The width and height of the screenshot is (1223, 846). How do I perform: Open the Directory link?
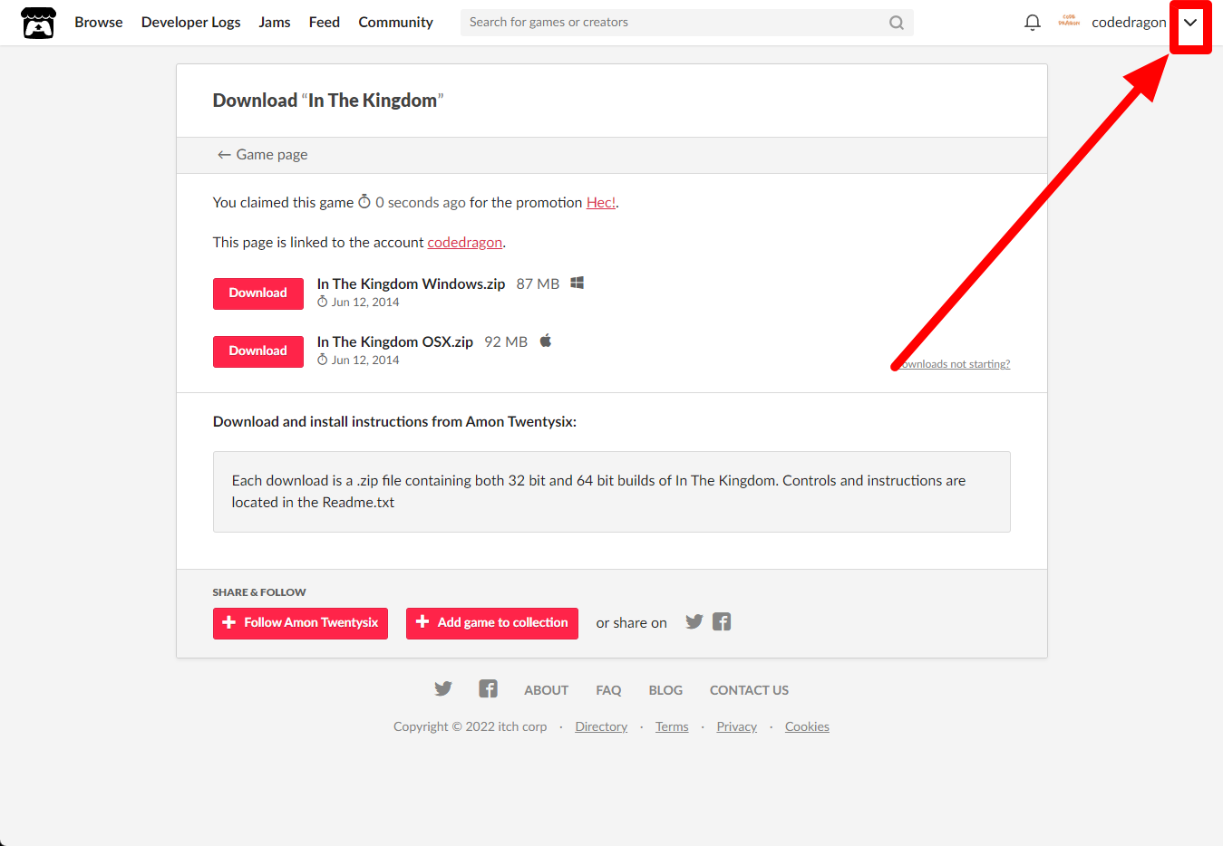[x=601, y=726]
